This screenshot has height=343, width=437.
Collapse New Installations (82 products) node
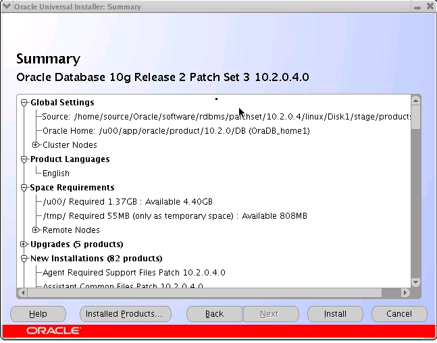pyautogui.click(x=24, y=259)
